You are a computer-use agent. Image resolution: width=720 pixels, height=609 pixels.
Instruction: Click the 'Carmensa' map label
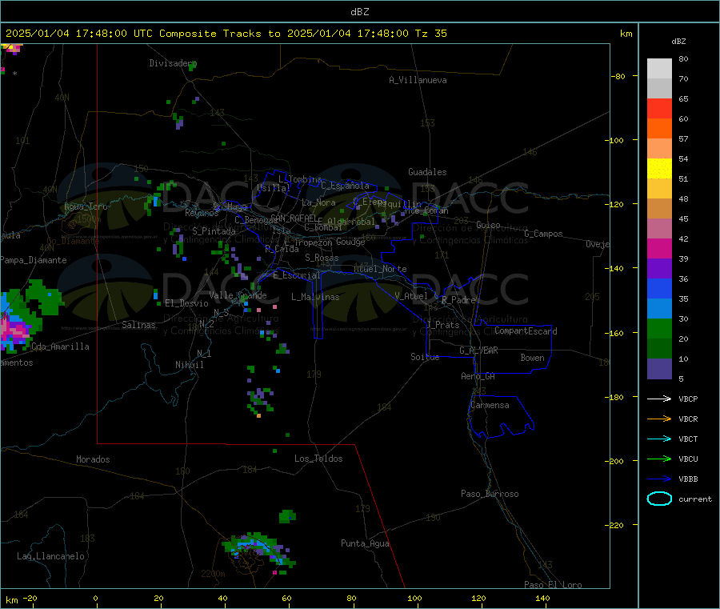click(x=490, y=405)
